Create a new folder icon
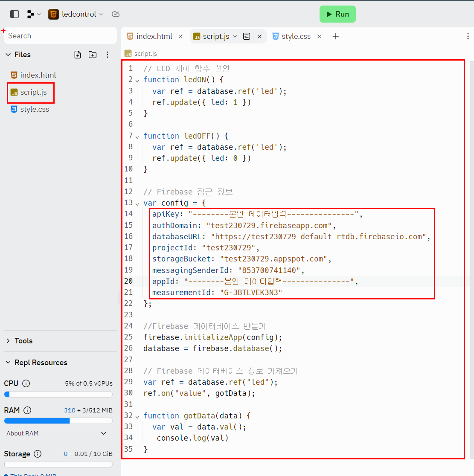 click(93, 55)
